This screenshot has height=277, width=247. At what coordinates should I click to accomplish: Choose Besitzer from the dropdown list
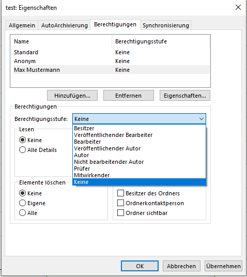pos(139,128)
